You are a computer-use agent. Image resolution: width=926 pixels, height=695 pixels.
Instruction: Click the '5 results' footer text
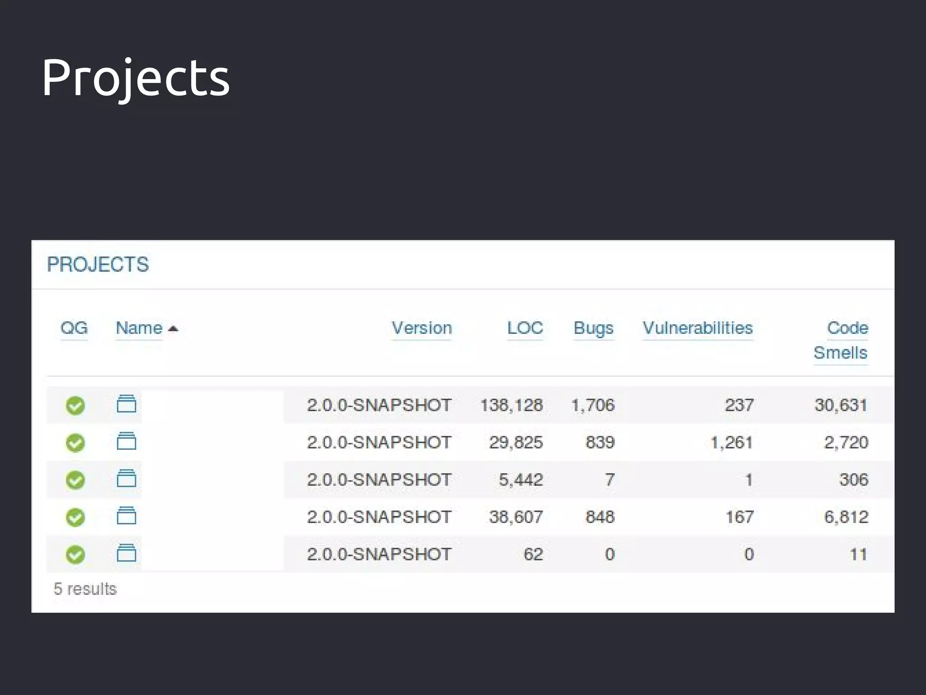click(x=85, y=589)
